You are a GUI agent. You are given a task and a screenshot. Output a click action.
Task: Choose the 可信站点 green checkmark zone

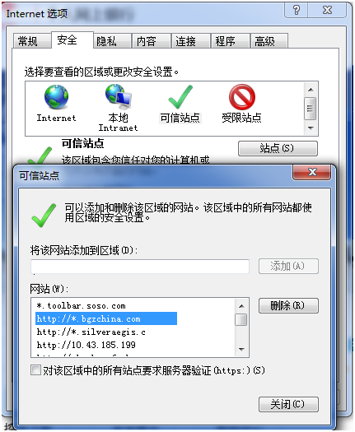coord(180,97)
